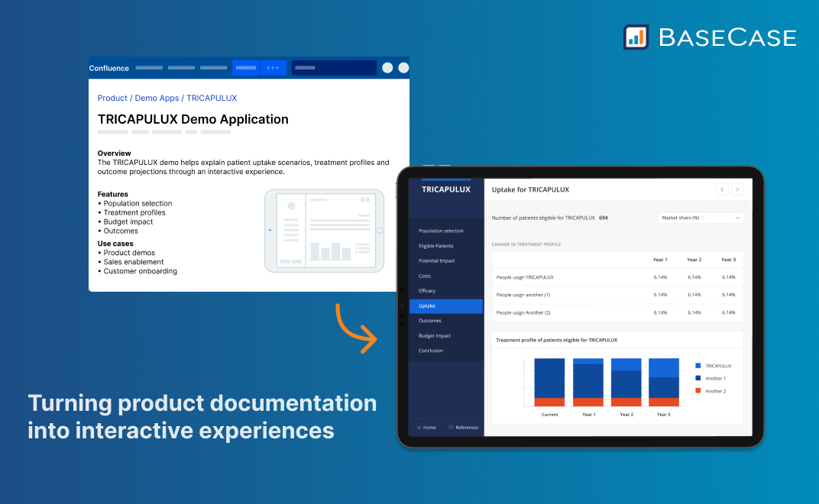Click the Confluence three-dots more button
This screenshot has width=819, height=504.
coord(274,67)
